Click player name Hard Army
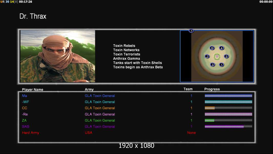The width and height of the screenshot is (273, 154). 30,133
